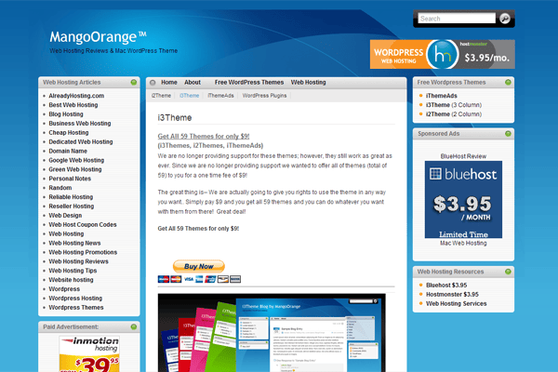Open the iThemeAds link in right sidebar
Viewport: 558px width, 372px height.
tap(442, 96)
